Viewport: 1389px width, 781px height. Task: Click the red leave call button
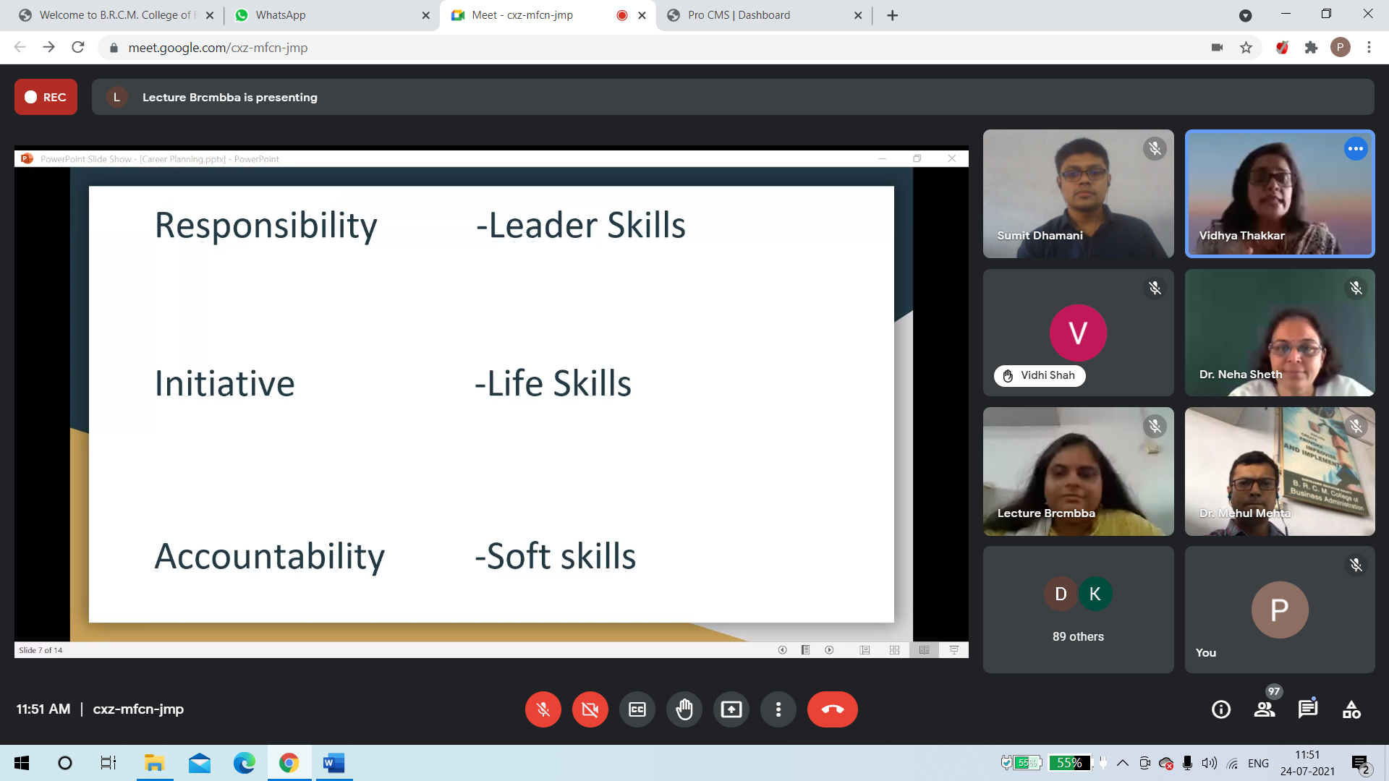pyautogui.click(x=832, y=709)
